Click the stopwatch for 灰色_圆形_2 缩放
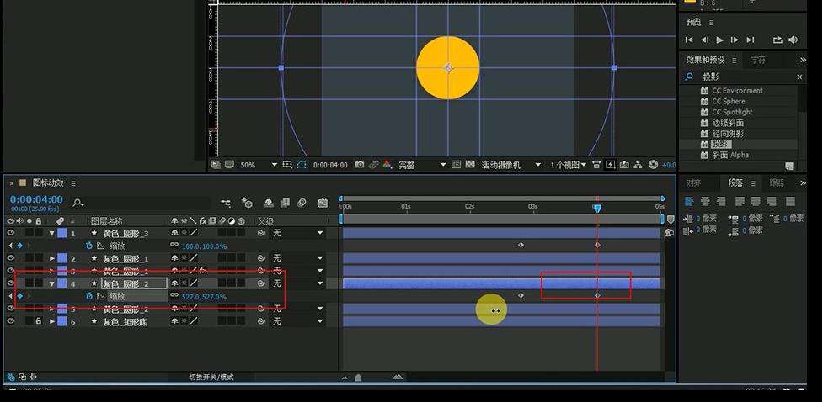 tap(88, 296)
